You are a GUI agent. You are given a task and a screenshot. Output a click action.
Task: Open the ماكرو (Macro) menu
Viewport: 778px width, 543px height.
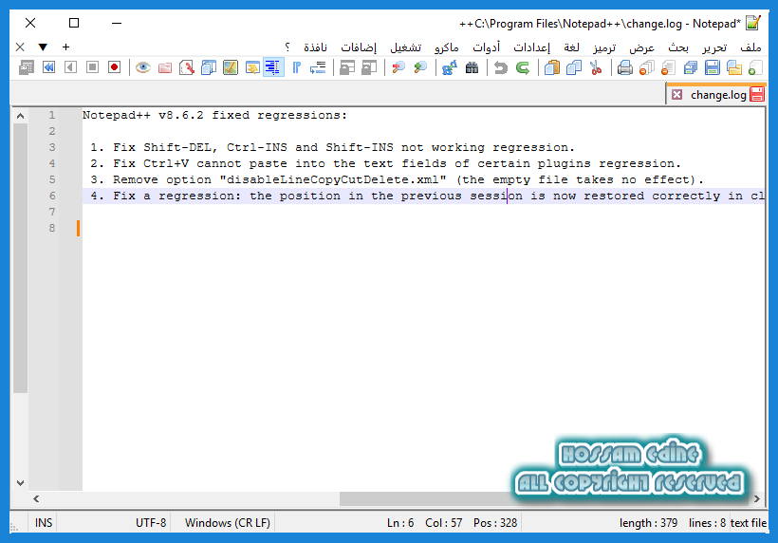(447, 47)
